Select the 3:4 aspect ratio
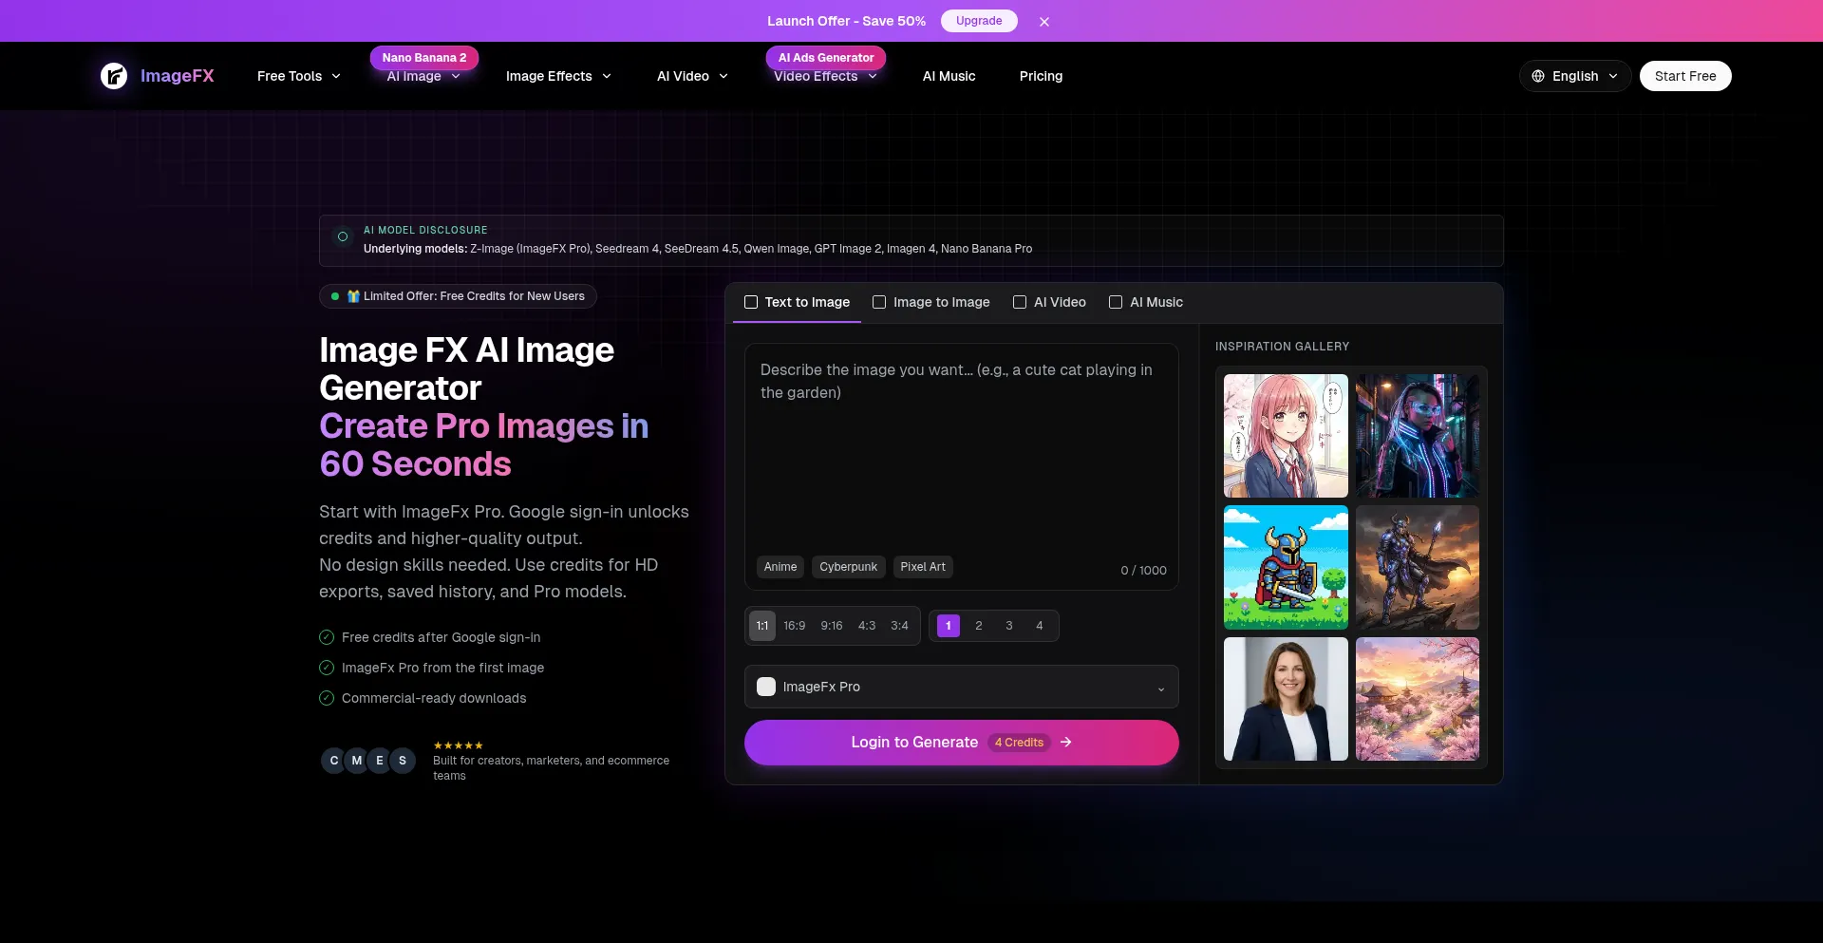1823x943 pixels. tap(900, 626)
